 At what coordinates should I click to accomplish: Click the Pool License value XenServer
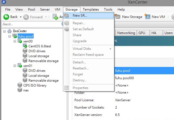tap(123, 100)
